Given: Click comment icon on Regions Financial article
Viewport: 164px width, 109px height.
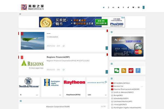Looking at the screenshot, I should (64, 69).
